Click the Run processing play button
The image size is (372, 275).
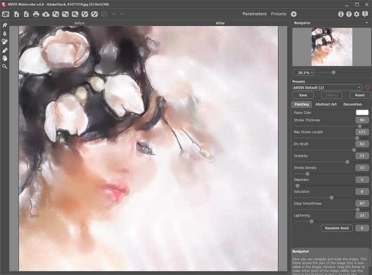pyautogui.click(x=294, y=14)
